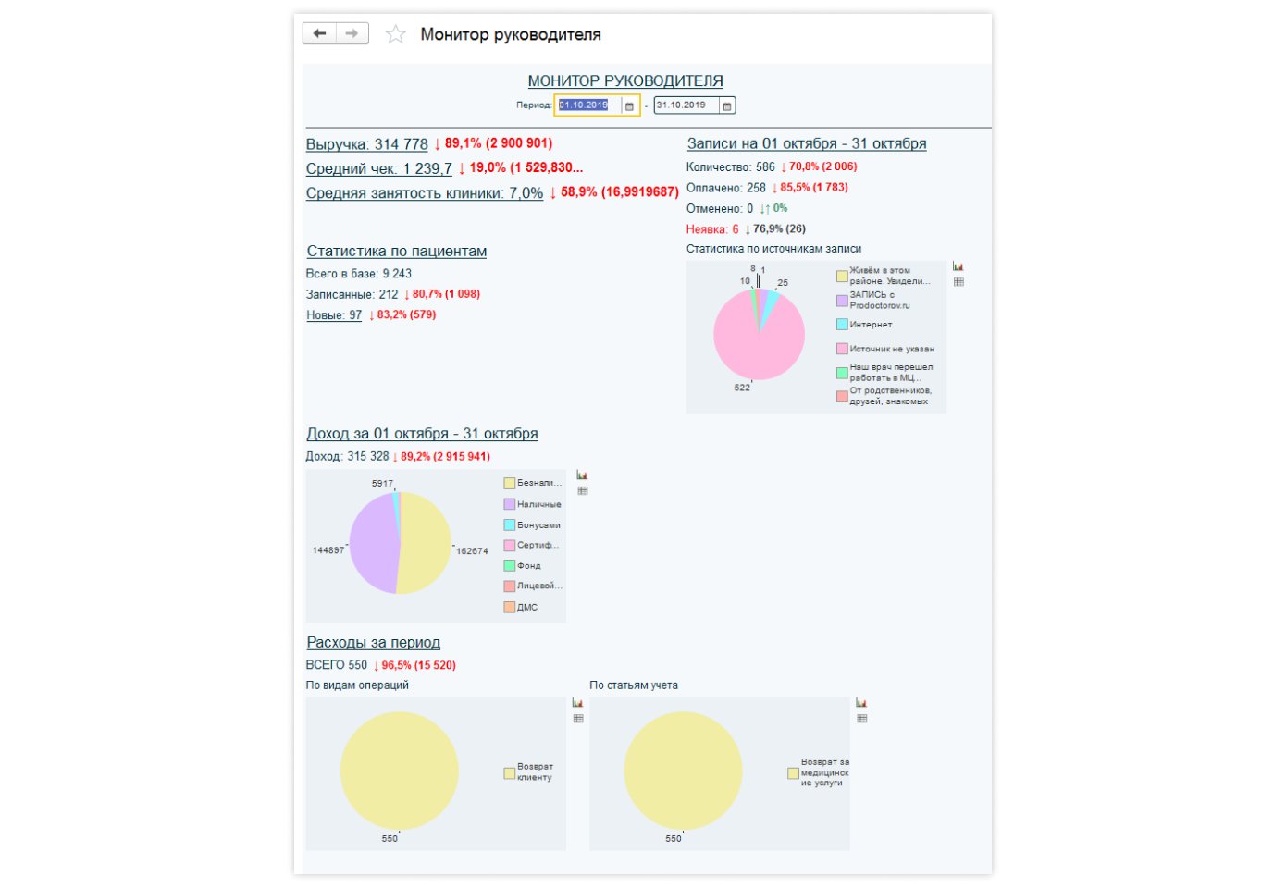Go forward with the right arrow button
The image size is (1286, 888).
(x=352, y=33)
